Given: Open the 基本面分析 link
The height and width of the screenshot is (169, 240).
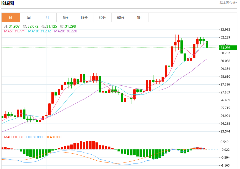Looking at the screenshot, I should [x=228, y=3].
